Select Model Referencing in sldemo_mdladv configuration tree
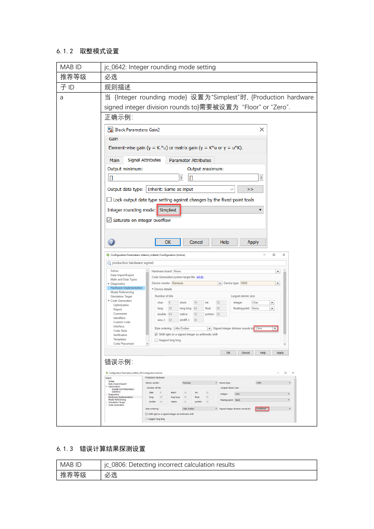The width and height of the screenshot is (374, 529). [122, 292]
